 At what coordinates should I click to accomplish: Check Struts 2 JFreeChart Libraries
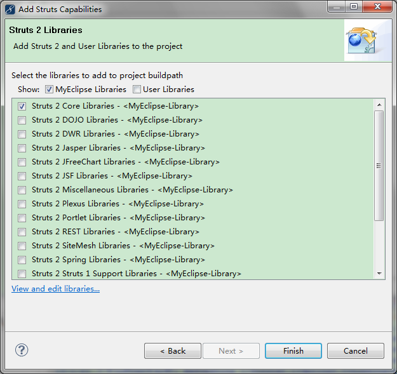[22, 162]
